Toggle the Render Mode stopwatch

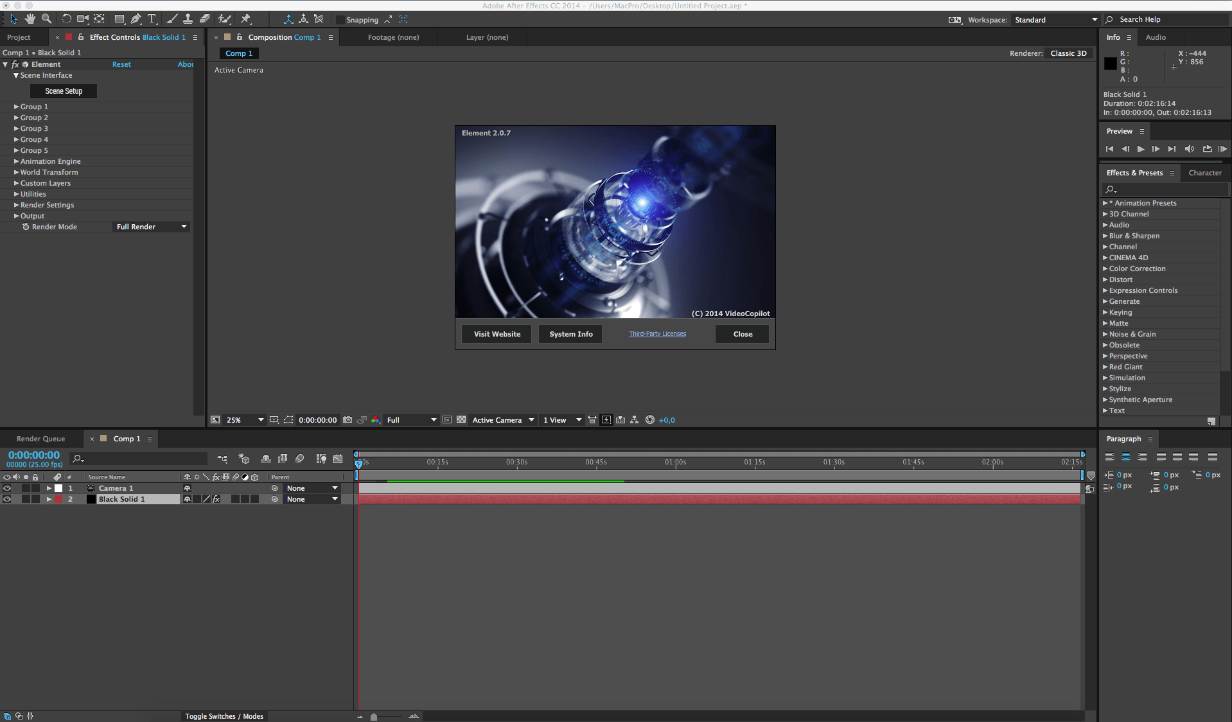coord(26,227)
